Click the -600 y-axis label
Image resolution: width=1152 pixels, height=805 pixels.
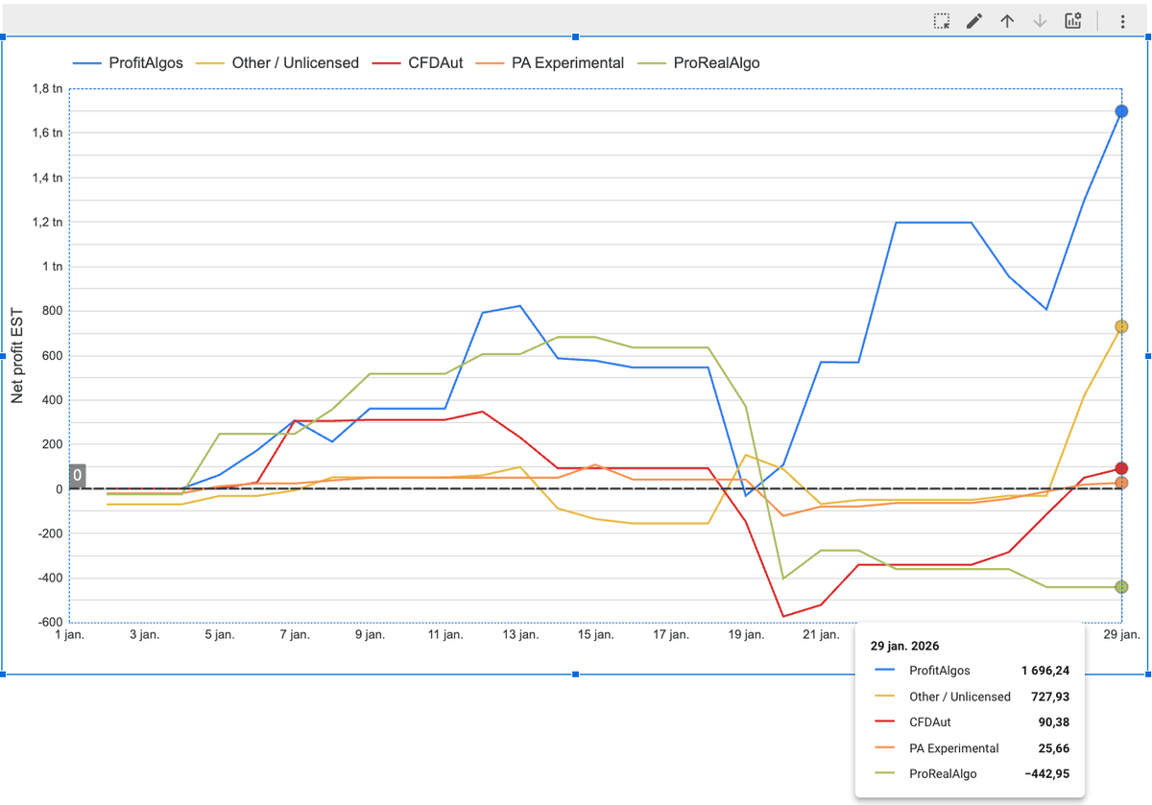click(x=50, y=623)
